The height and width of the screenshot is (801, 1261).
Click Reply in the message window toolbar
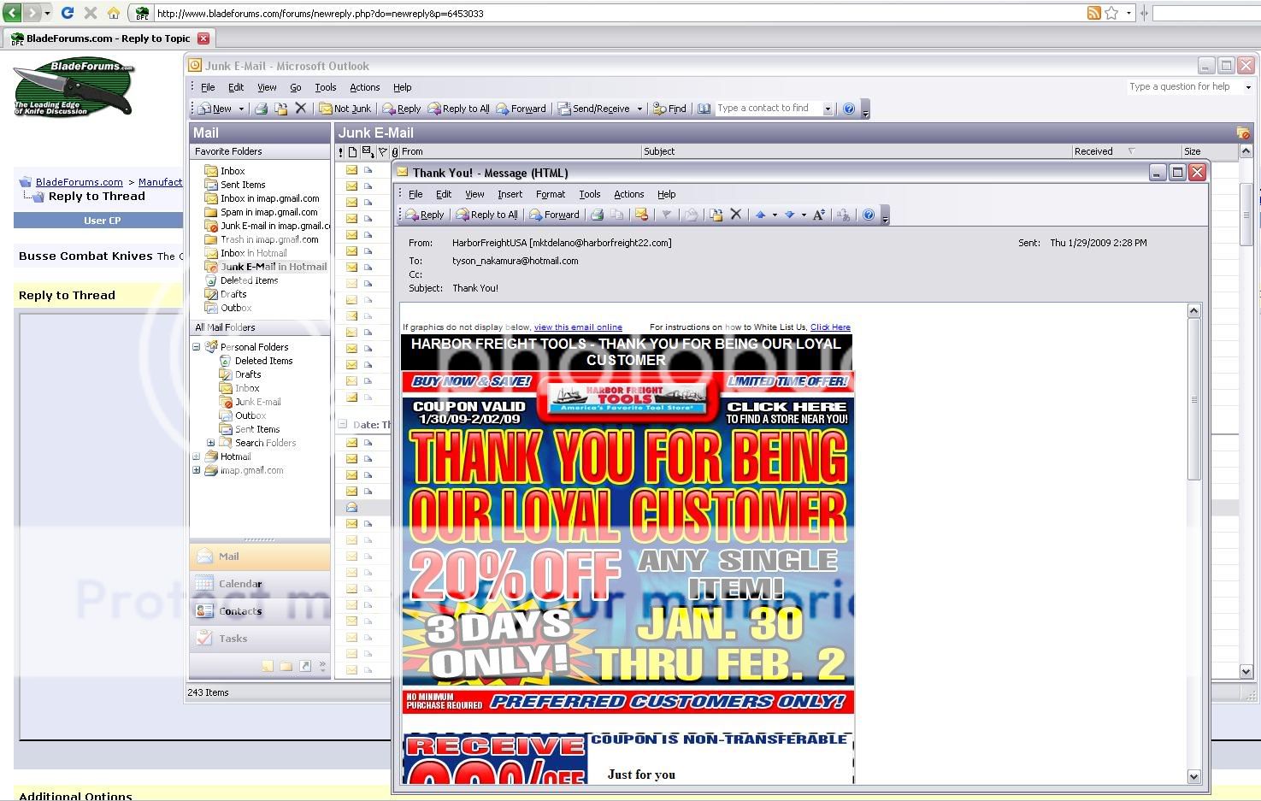[x=425, y=215]
